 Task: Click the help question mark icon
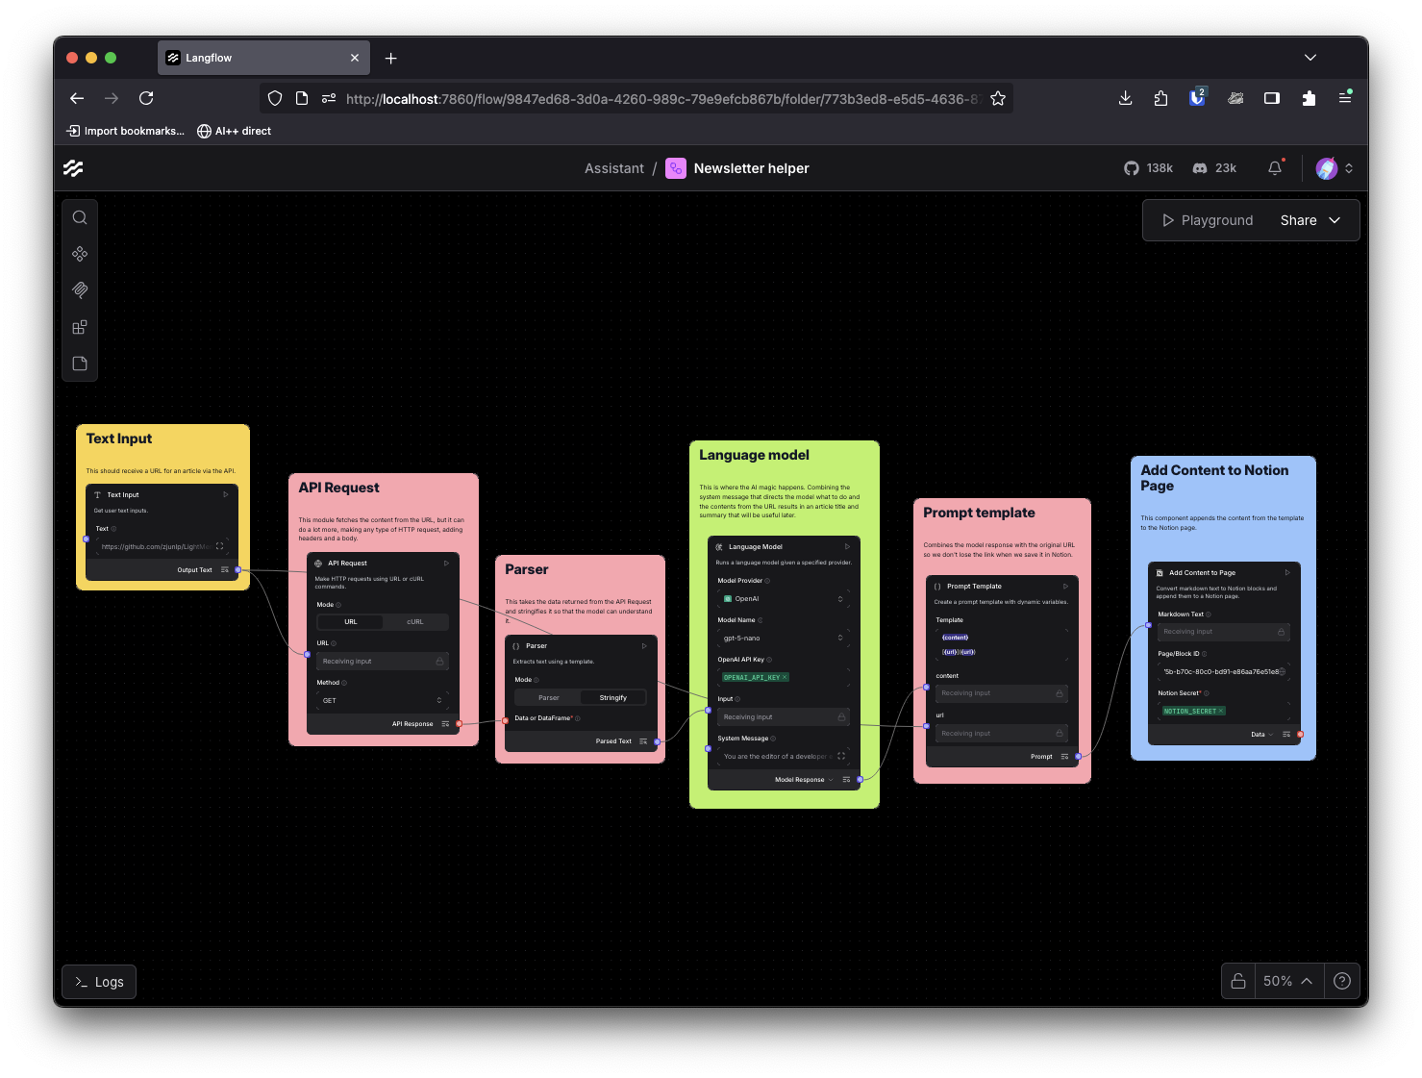point(1342,981)
